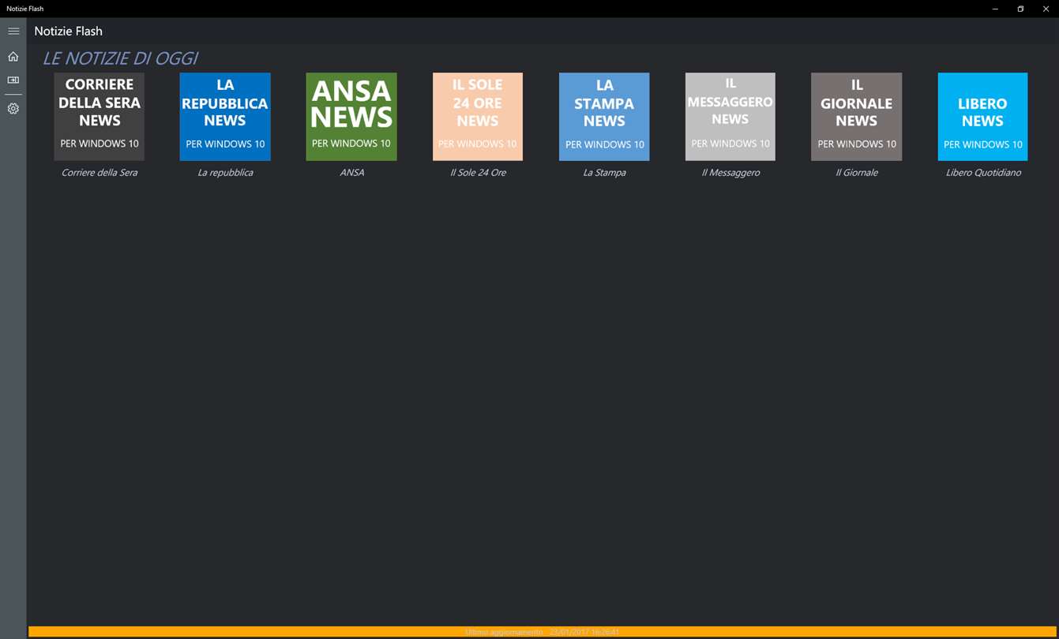Go to the Home icon in sidebar
The image size is (1059, 639).
13,57
